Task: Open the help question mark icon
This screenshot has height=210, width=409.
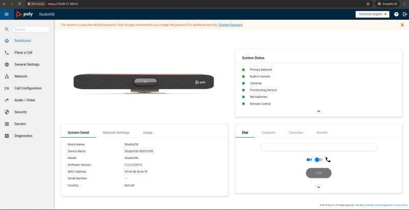Action: click(x=396, y=14)
